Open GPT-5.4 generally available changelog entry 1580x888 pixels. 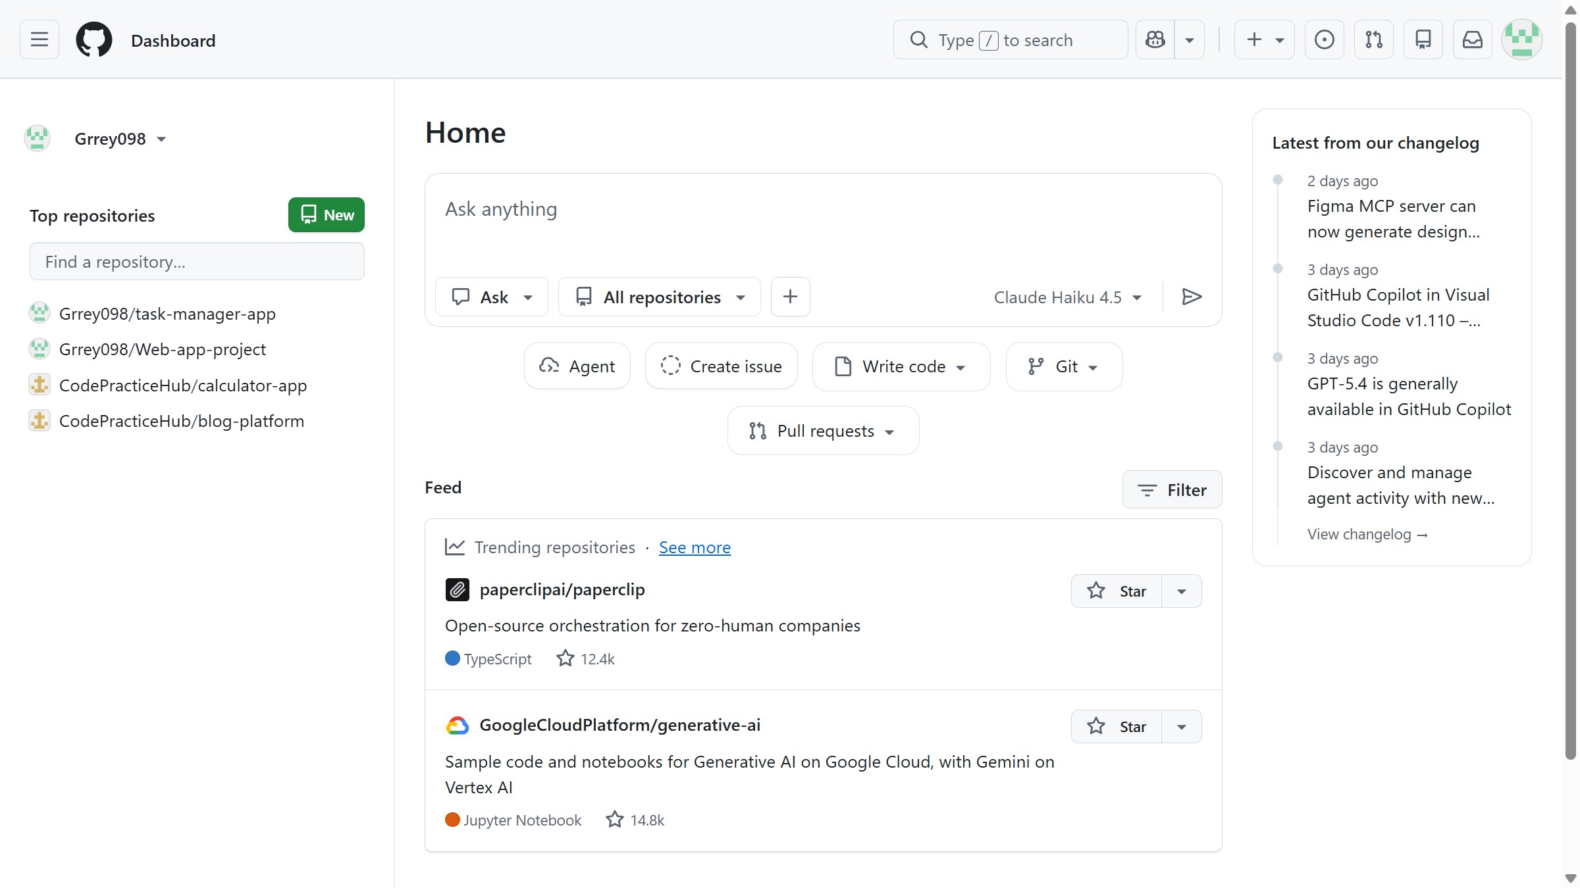[x=1409, y=397]
